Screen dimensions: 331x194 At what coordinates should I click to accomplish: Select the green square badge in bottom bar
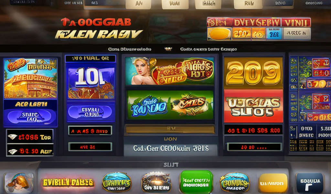[x=196, y=182]
